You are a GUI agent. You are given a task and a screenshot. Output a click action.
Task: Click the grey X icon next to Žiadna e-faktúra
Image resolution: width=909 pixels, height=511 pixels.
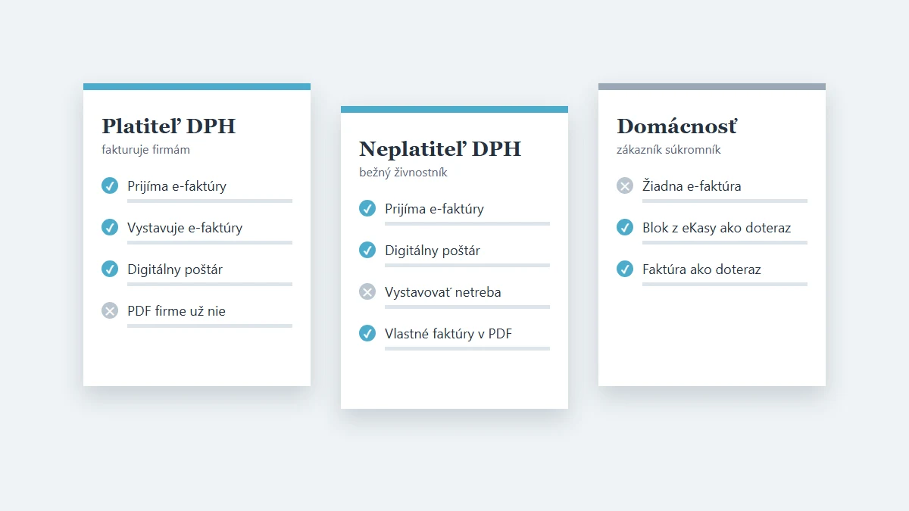pos(625,185)
